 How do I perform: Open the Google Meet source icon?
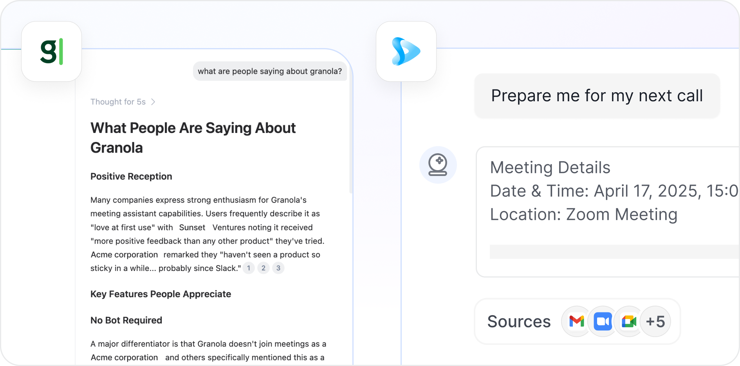(629, 321)
